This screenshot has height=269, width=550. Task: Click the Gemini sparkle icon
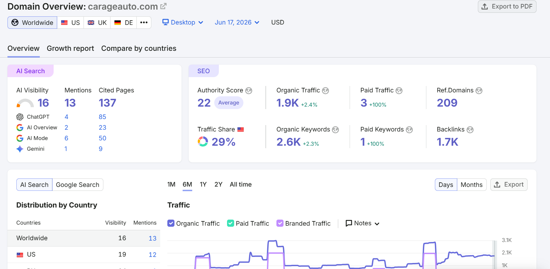[20, 149]
